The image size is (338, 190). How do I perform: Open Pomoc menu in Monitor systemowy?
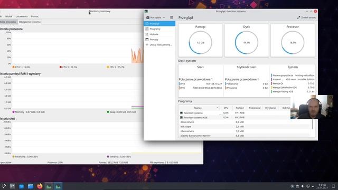pos(35,16)
